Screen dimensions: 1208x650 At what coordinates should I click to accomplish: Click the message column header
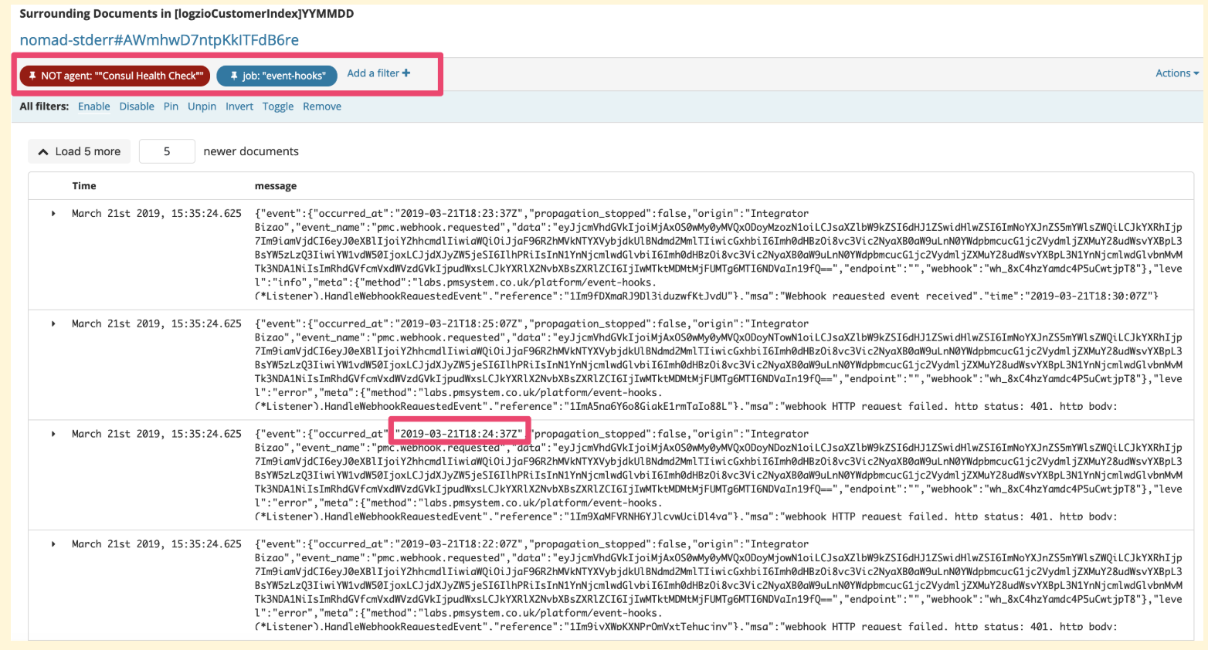276,186
